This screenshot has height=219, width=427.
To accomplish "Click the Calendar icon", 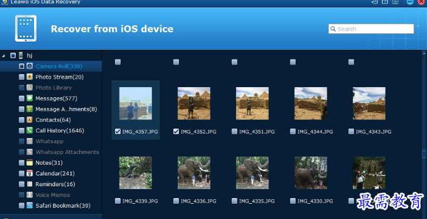I will tap(29, 173).
